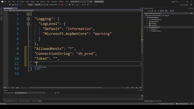This screenshot has height=109, width=194.
Task: Click the editor's vertical scrollbar
Action: tap(142, 49)
